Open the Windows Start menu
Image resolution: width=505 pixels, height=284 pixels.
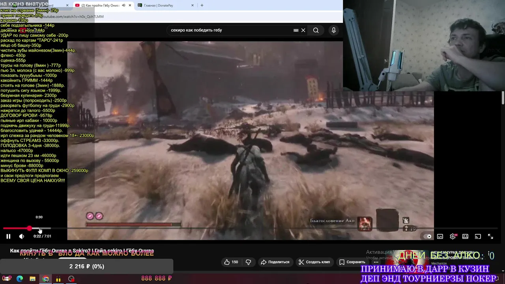7,279
